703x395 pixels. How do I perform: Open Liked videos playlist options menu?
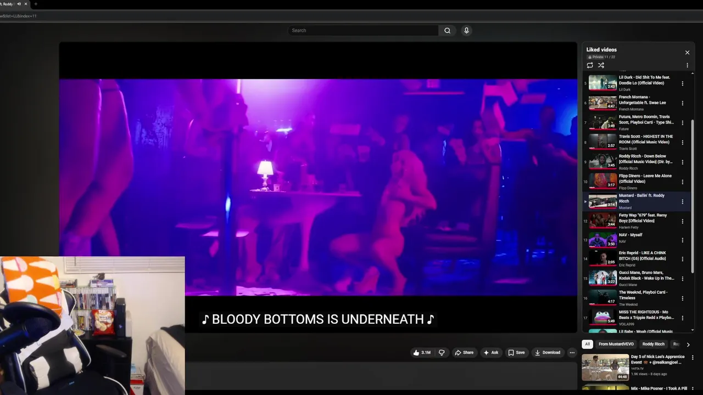click(x=687, y=65)
